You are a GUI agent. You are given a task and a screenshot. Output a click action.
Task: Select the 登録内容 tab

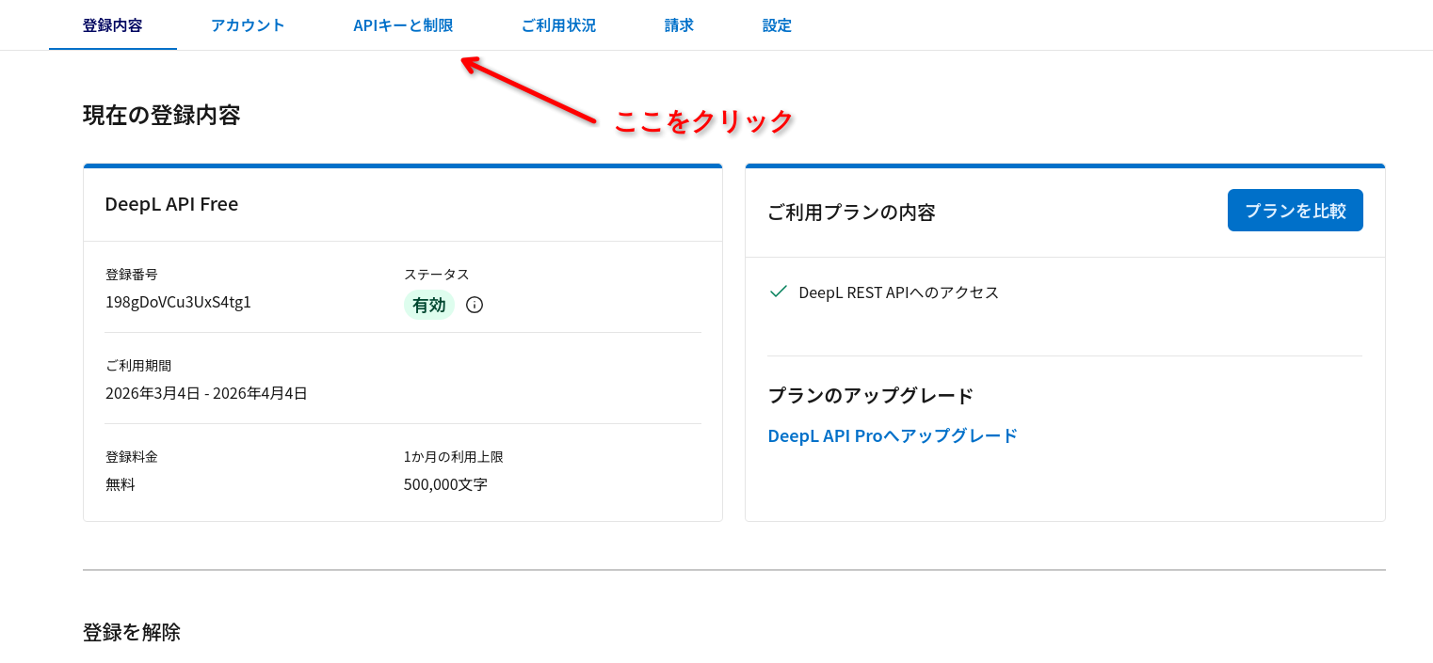[x=112, y=25]
